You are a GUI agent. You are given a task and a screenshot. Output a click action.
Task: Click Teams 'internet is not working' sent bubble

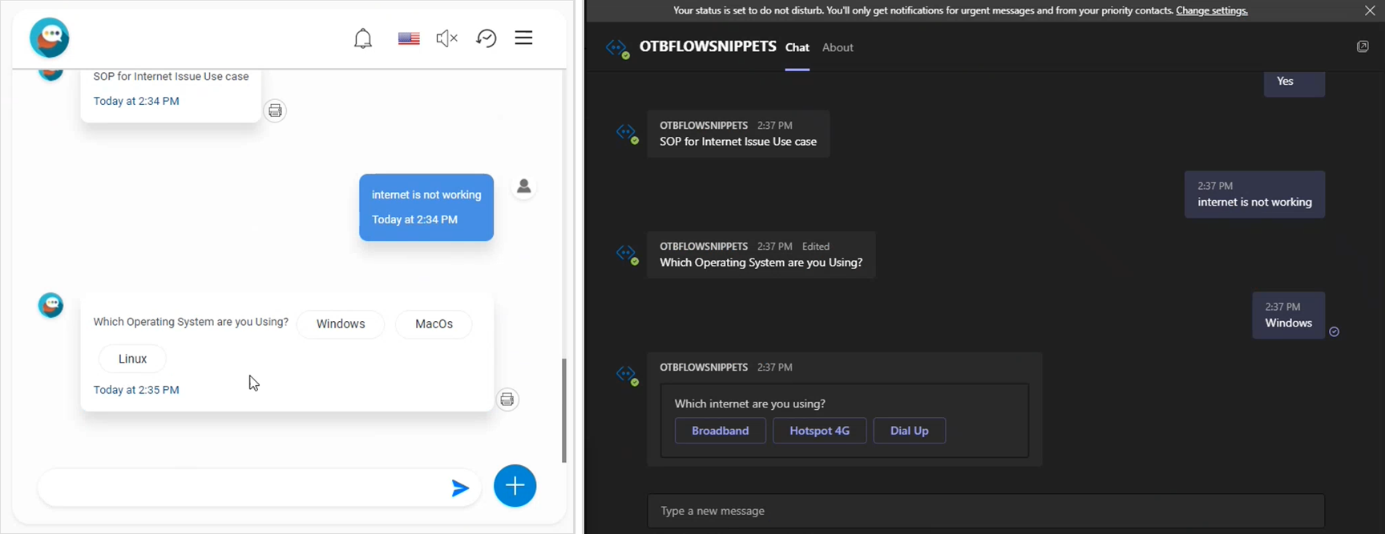1254,195
